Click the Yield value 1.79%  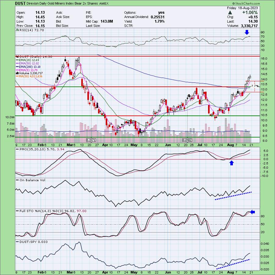point(159,21)
